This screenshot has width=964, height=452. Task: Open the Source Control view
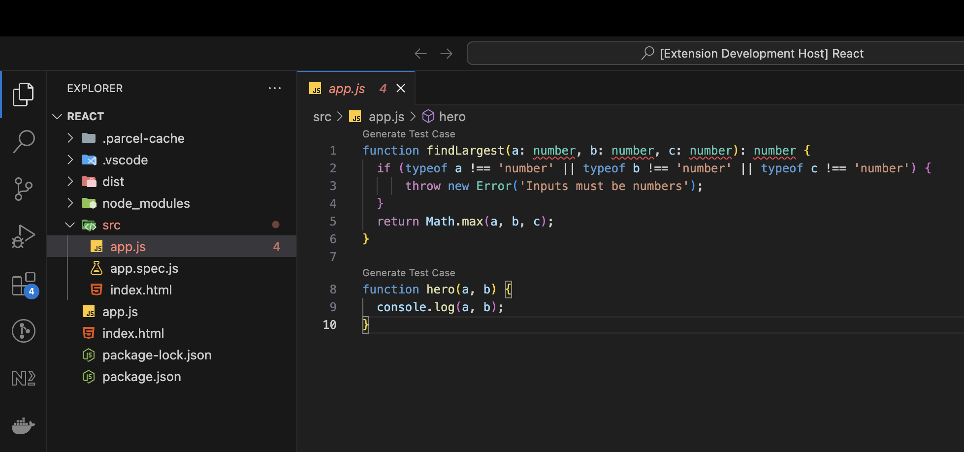(23, 189)
